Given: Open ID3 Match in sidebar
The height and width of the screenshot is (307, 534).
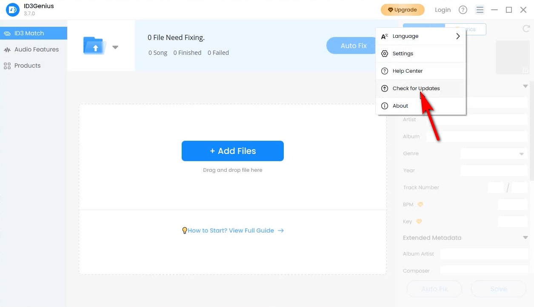Looking at the screenshot, I should click(29, 33).
